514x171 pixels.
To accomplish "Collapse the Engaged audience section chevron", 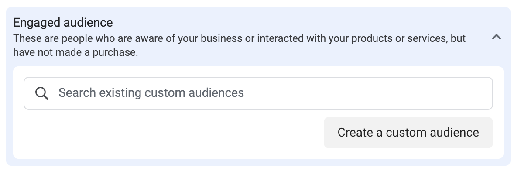I will tap(496, 37).
